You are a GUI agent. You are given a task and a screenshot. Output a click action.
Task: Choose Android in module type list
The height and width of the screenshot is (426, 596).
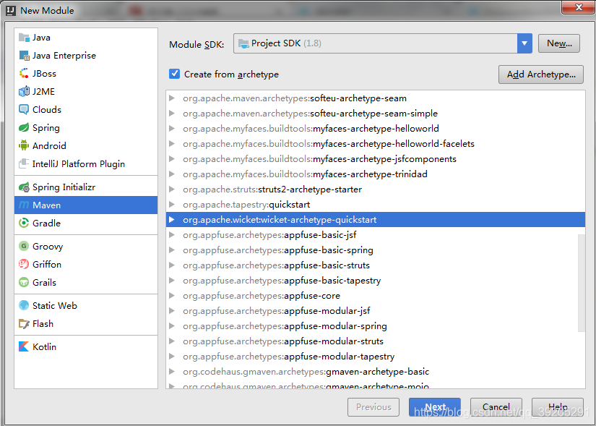click(x=86, y=145)
